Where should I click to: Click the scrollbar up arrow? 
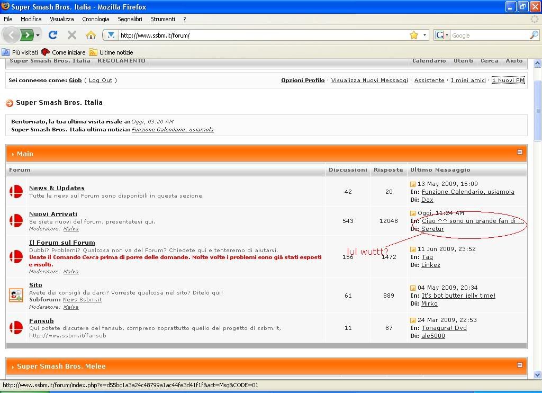pos(538,63)
